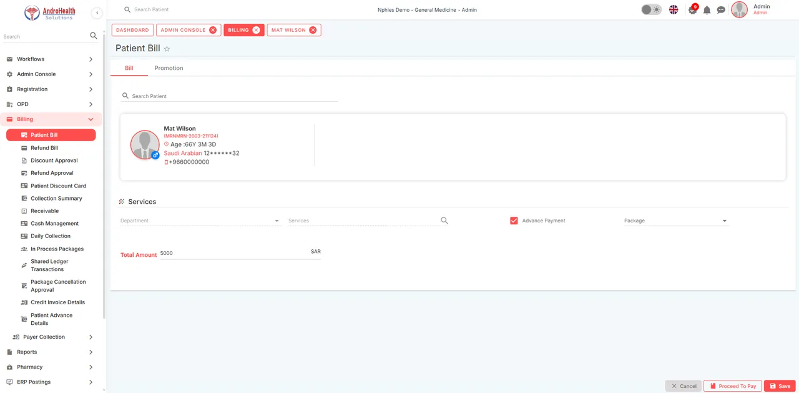
Task: Click the OPD menu icon
Action: [9, 104]
